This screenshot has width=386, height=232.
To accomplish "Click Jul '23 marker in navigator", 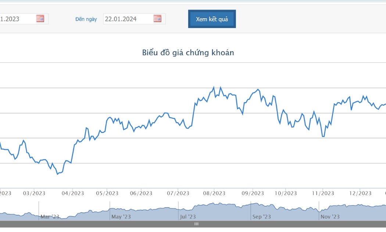I will coord(187,217).
